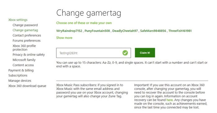Open Xbox settings in the sidebar
This screenshot has height=113, width=217.
tap(18, 20)
